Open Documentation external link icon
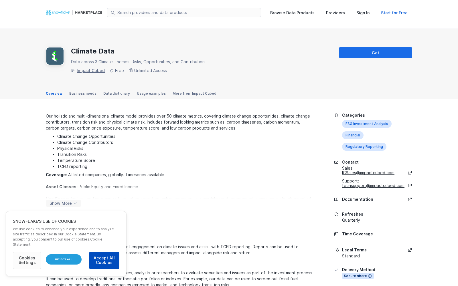The height and width of the screenshot is (286, 458). pyautogui.click(x=410, y=199)
